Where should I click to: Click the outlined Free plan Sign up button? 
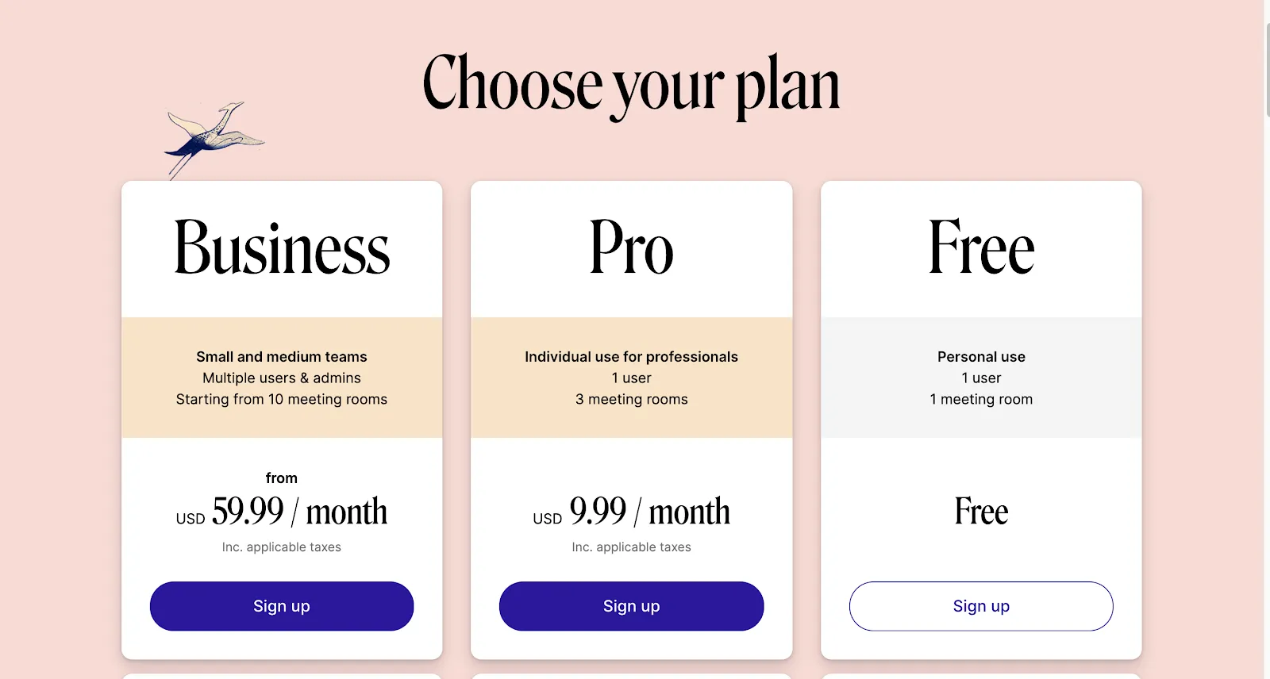point(981,606)
